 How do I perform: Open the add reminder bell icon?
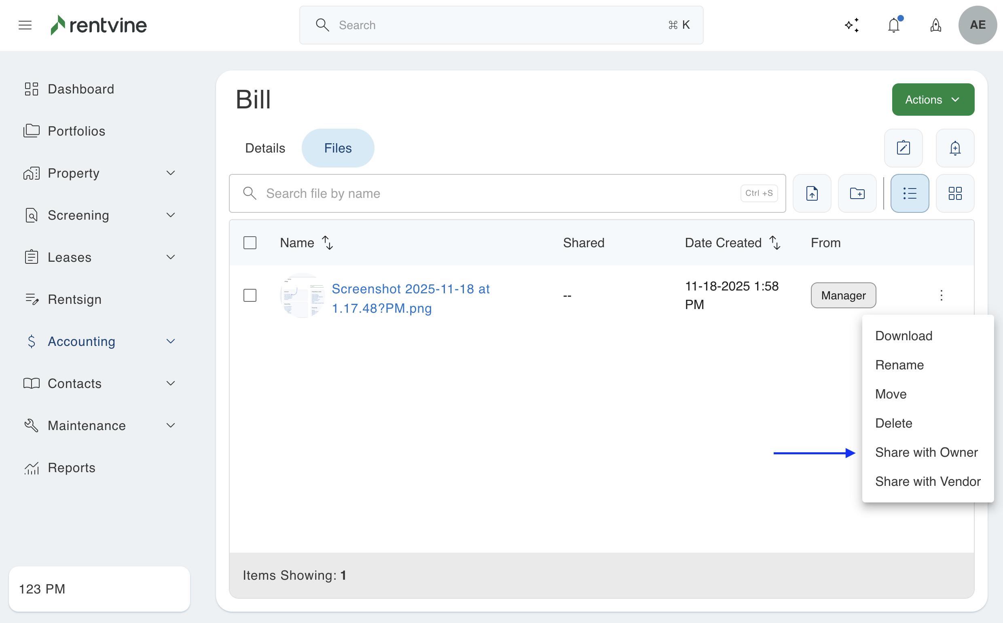coord(954,148)
